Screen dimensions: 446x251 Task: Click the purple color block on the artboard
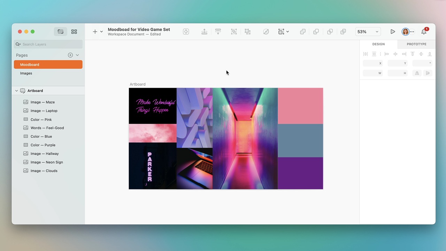(x=300, y=173)
